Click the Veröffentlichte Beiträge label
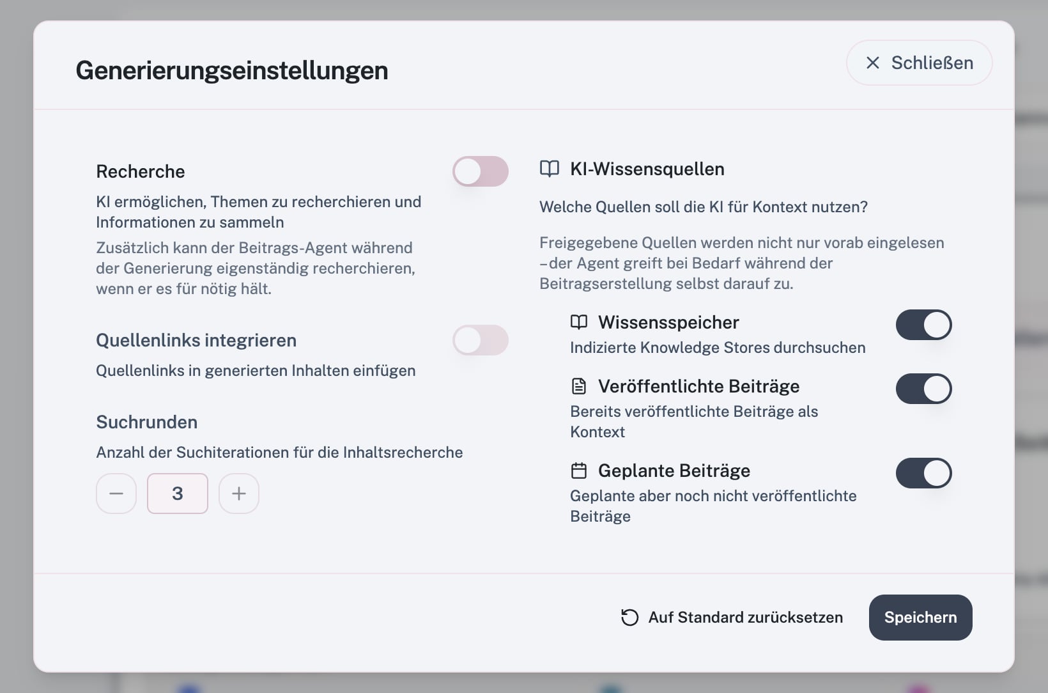This screenshot has height=693, width=1048. coord(699,386)
